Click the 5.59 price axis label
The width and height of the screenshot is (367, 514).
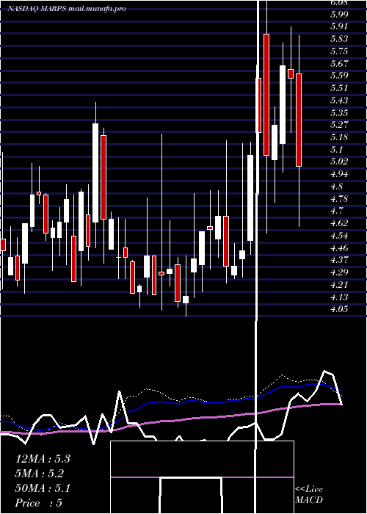point(339,76)
